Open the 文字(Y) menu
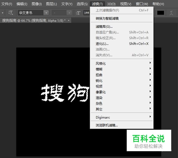The height and width of the screenshot is (158, 178). point(67,4)
